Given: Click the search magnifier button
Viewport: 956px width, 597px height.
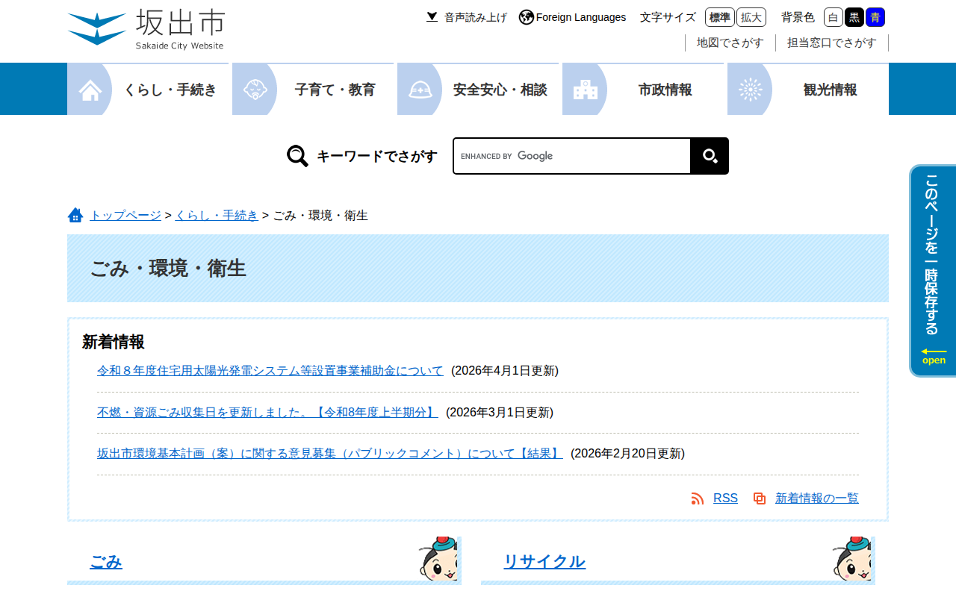Looking at the screenshot, I should tap(710, 156).
